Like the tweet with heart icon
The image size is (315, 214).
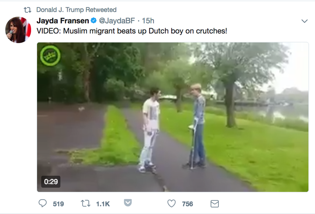click(x=171, y=203)
